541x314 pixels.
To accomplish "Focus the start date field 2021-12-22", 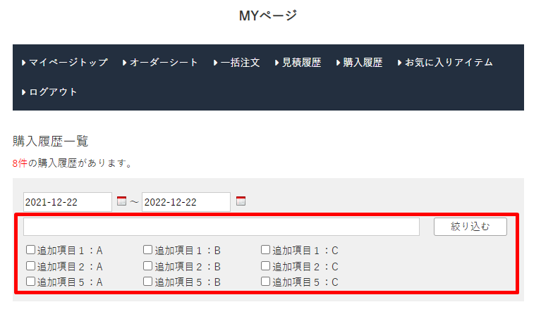I will (x=68, y=202).
